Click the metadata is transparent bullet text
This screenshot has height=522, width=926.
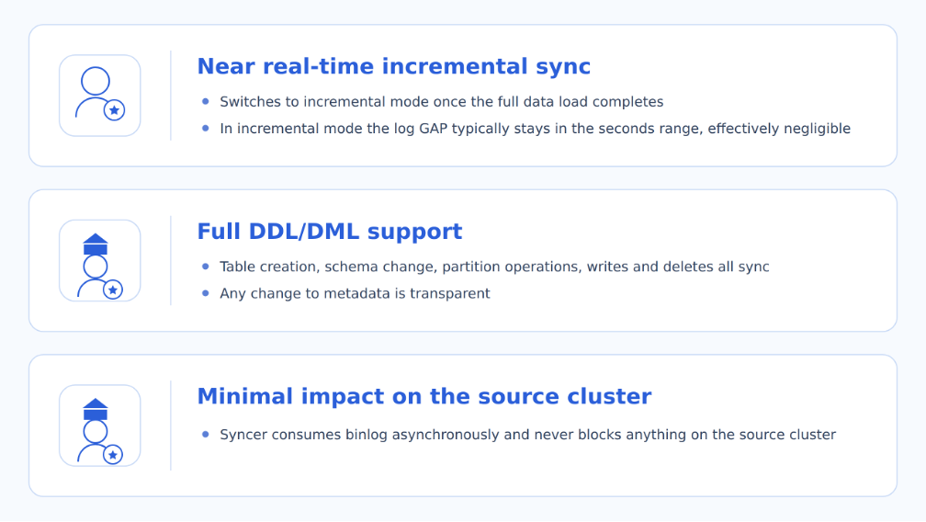tap(355, 293)
